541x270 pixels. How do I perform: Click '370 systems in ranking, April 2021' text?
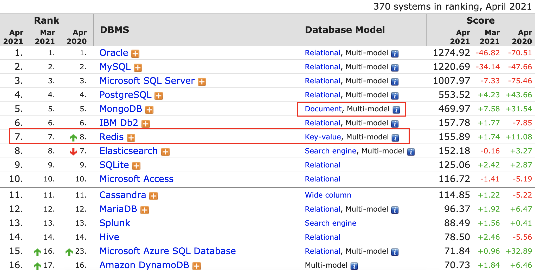coord(453,6)
